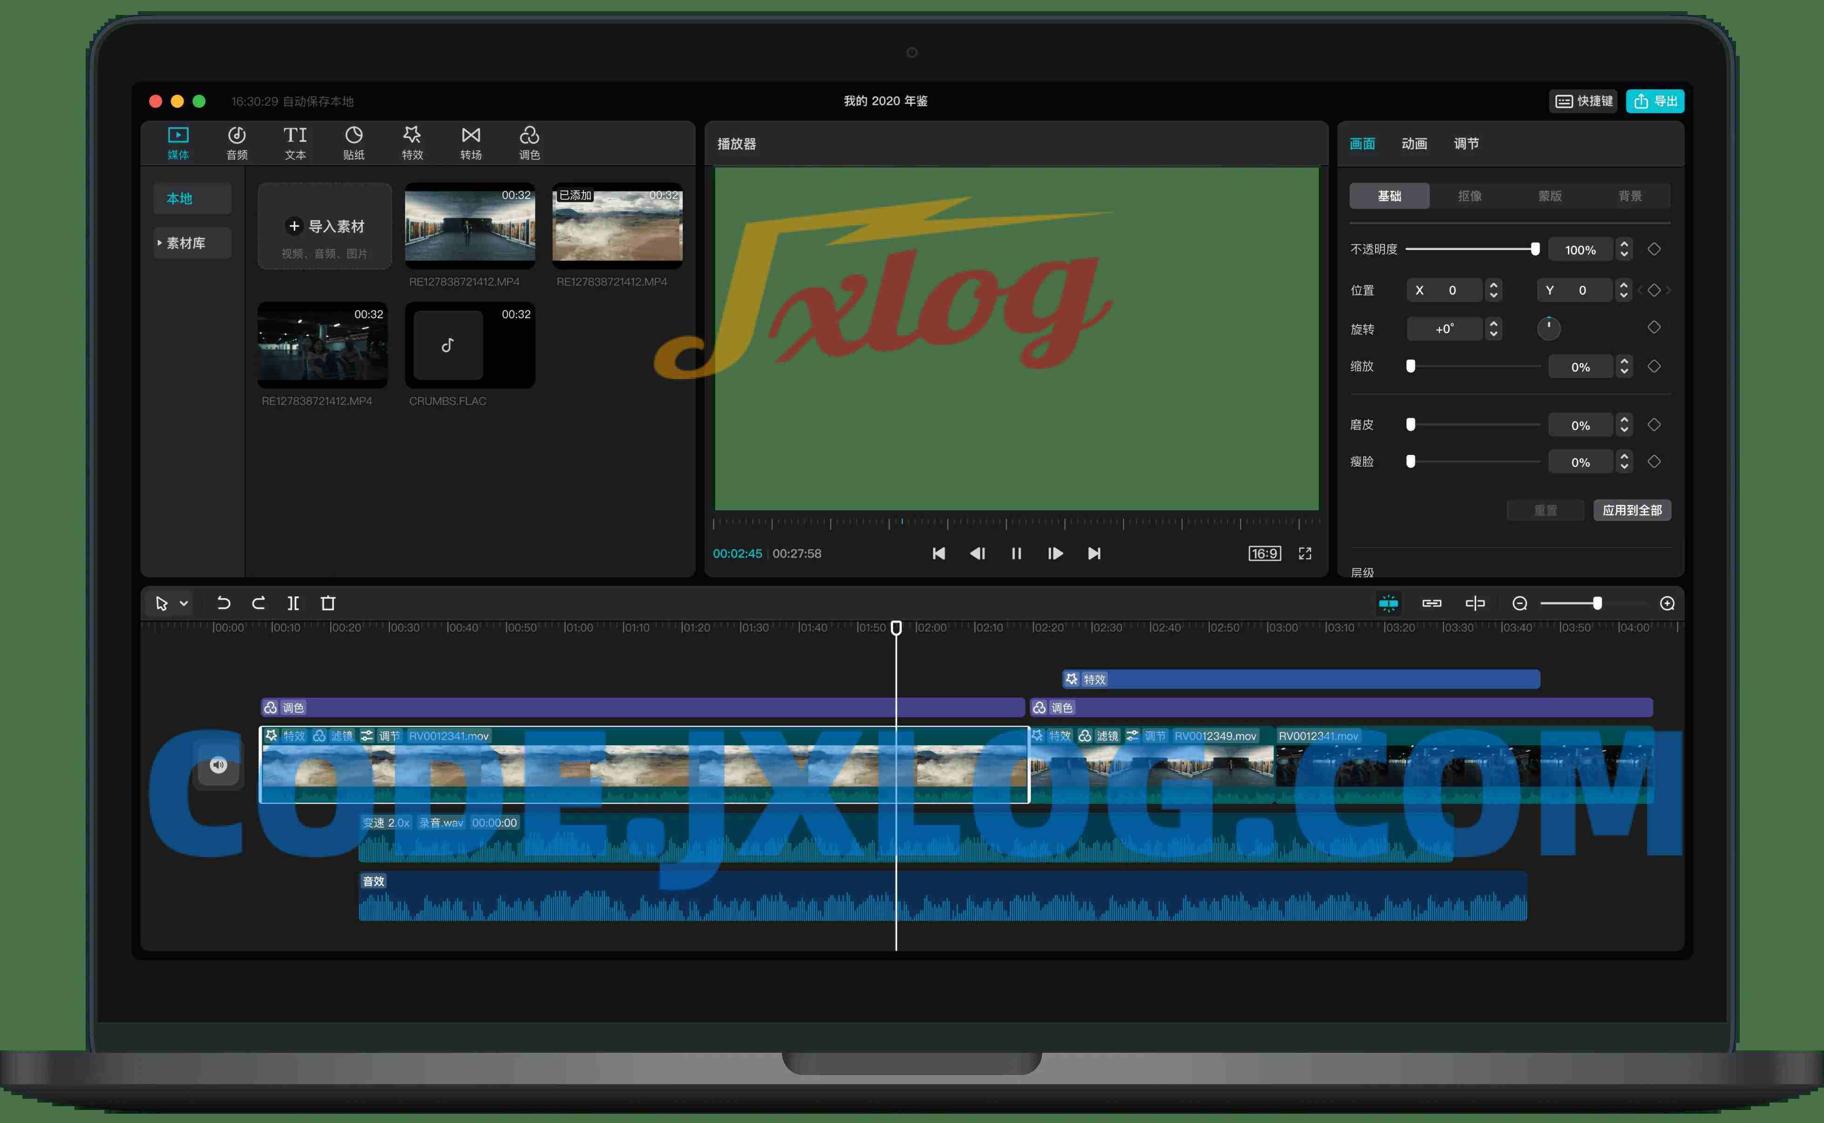Click the 应用到全部 apply to all button
This screenshot has height=1123, width=1824.
point(1632,510)
